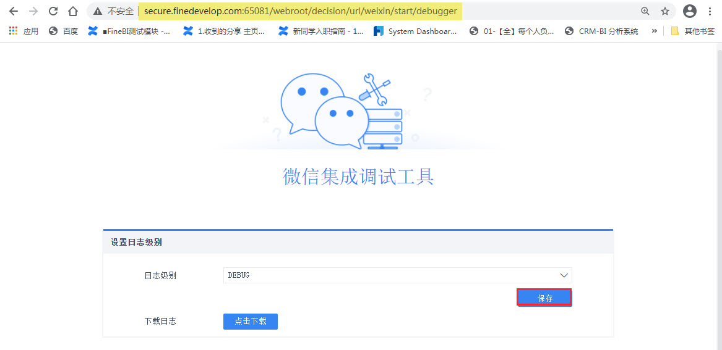The height and width of the screenshot is (350, 722).
Task: Click the 微信集成调试工具 title
Action: click(x=358, y=177)
